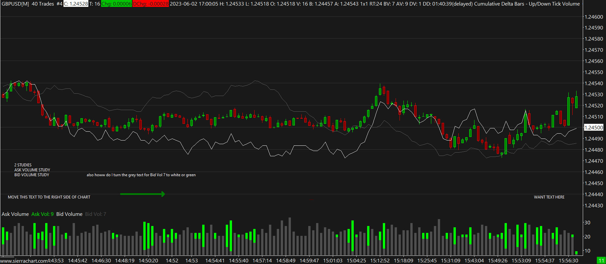
Task: Click the 'also howw do I turn the grey text' note
Action: click(x=141, y=175)
